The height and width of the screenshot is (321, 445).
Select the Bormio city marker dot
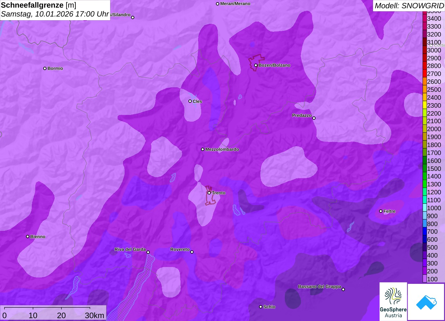[45, 68]
